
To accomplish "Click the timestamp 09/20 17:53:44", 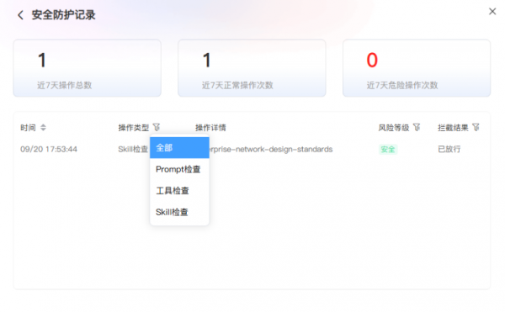I will click(x=49, y=149).
